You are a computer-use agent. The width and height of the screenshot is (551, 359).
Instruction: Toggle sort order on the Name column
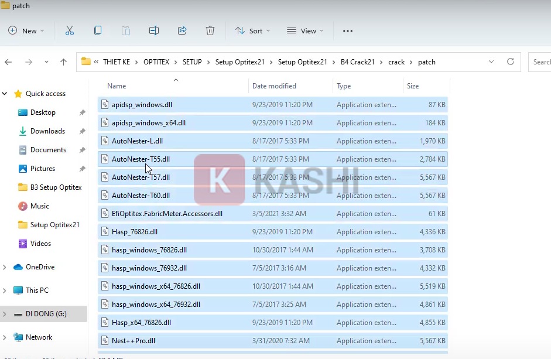[x=116, y=86]
